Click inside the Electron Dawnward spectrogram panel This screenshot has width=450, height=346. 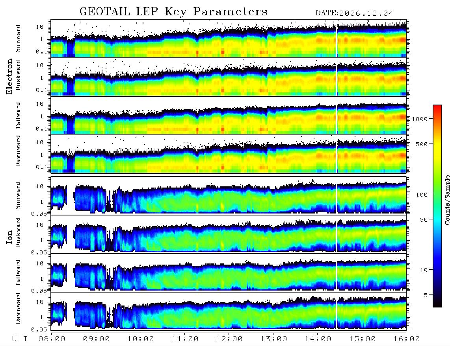229,154
